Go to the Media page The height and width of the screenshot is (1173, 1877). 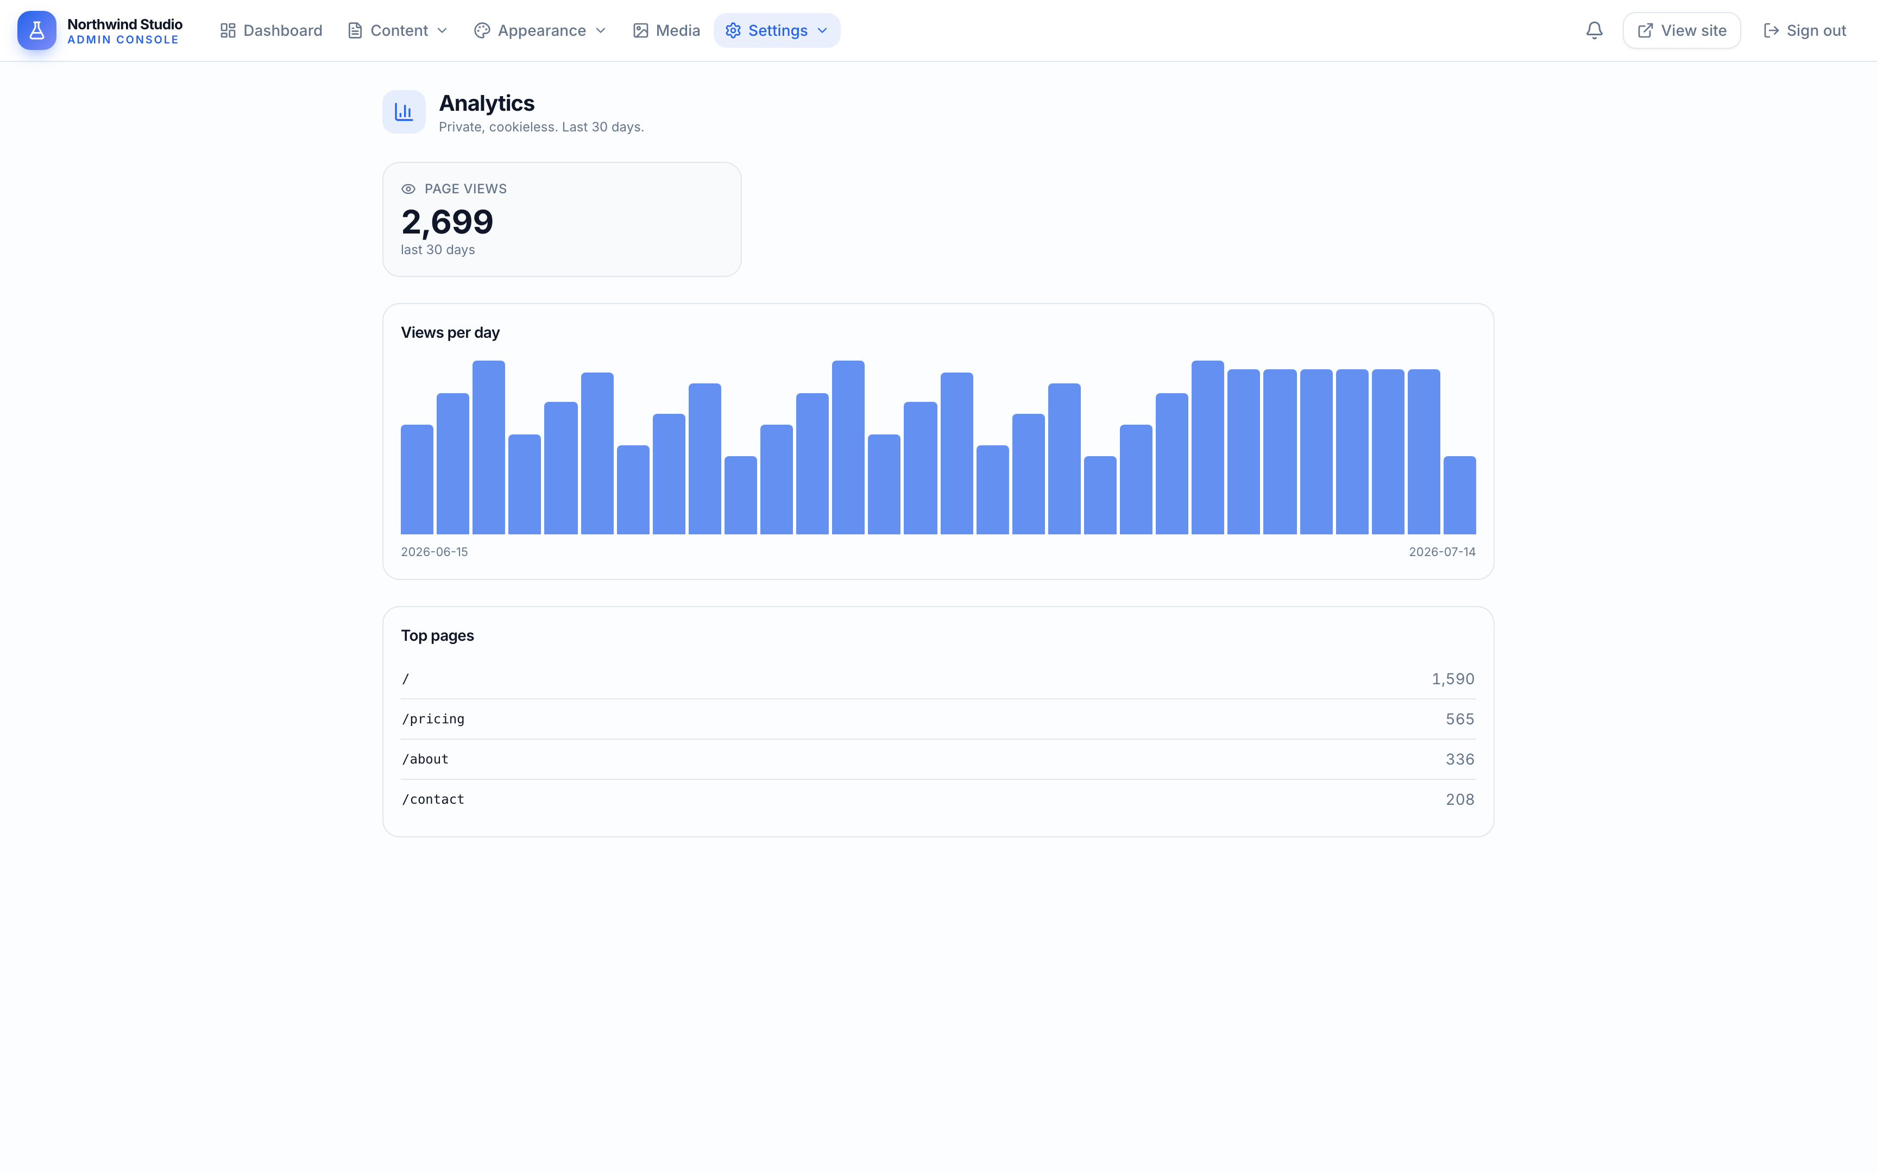click(x=666, y=30)
